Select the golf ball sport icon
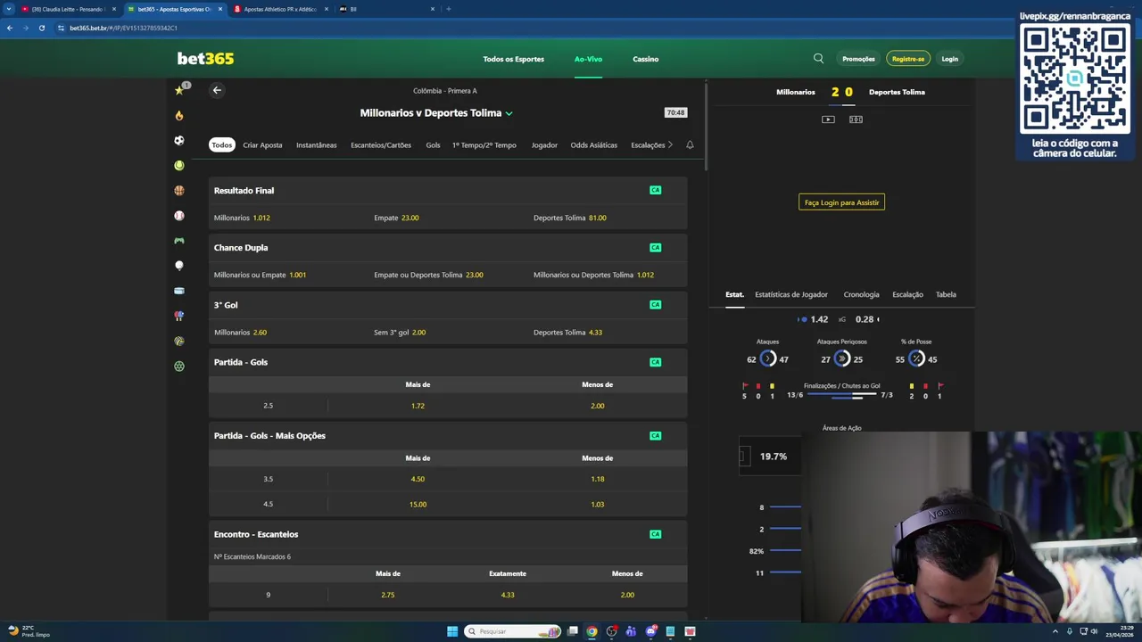 click(179, 266)
